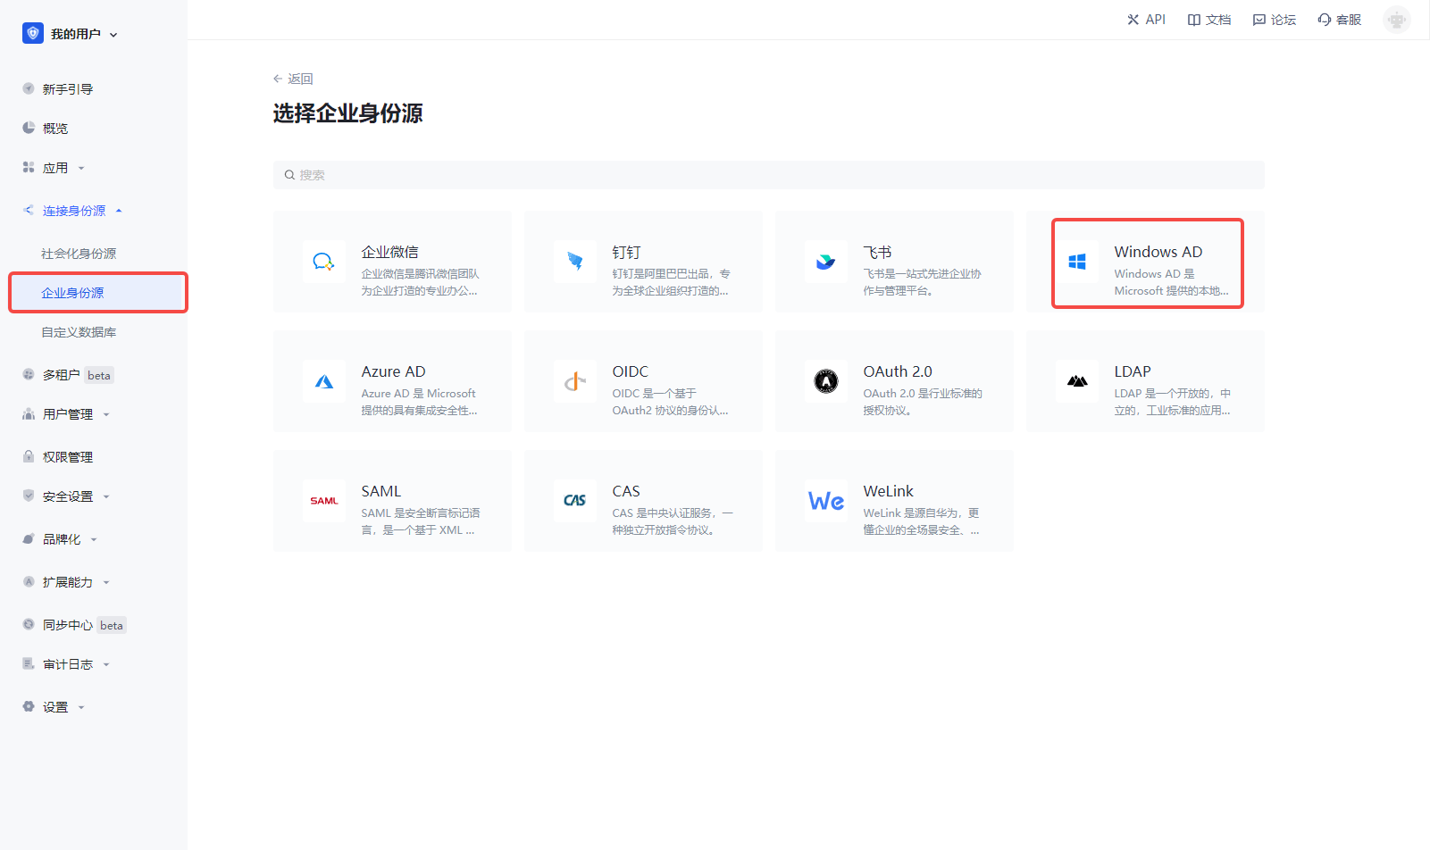
Task: Select the Windows AD identity source icon
Action: 1077,262
